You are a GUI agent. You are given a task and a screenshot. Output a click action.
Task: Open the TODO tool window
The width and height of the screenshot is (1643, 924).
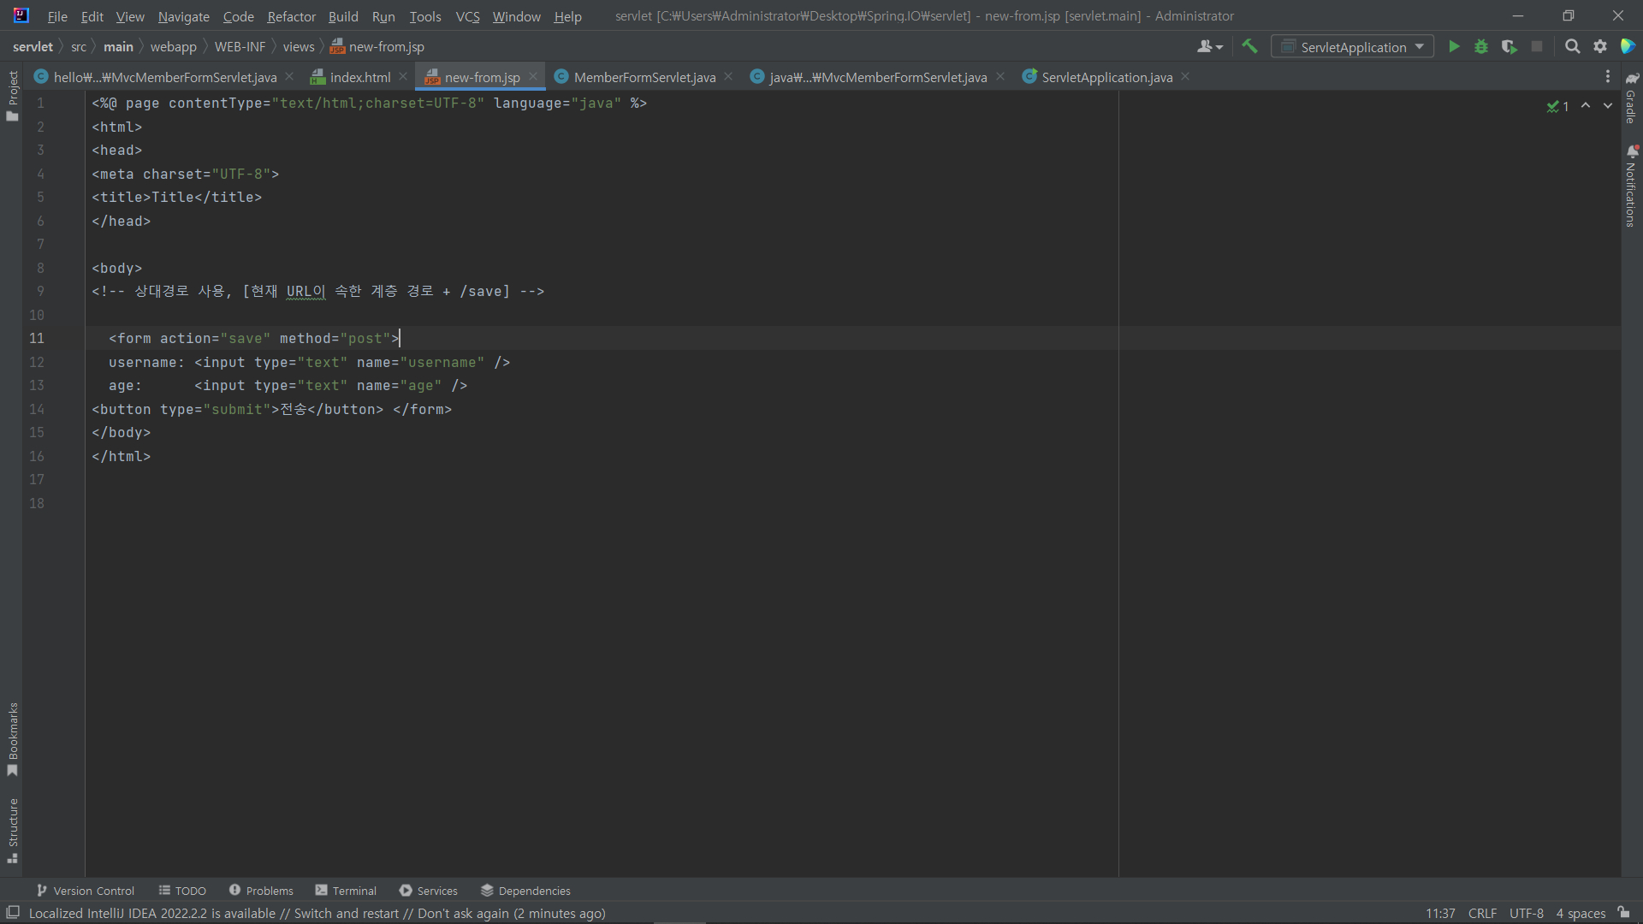click(x=182, y=891)
